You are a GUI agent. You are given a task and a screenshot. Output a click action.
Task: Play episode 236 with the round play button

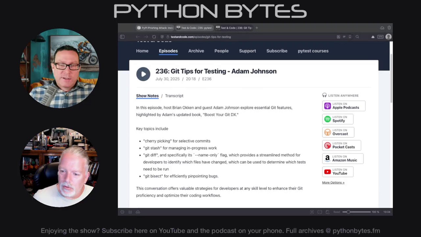point(143,74)
